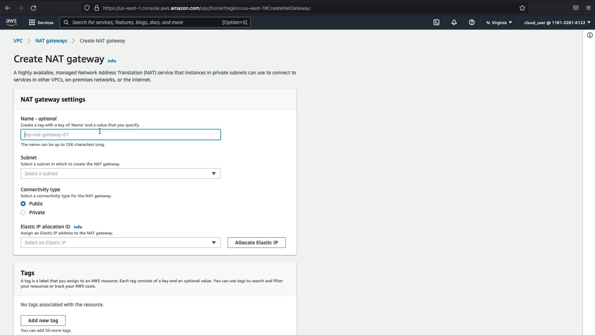Expand the Select a subnet dropdown
This screenshot has height=335, width=595.
click(120, 174)
